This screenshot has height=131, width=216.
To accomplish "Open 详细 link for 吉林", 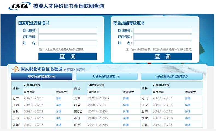I will pos(59,111).
